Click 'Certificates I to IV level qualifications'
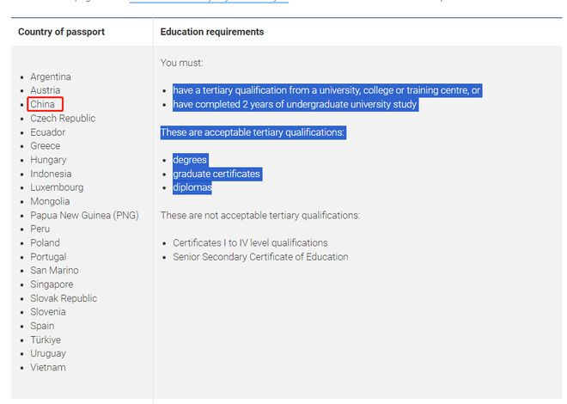567x404 pixels. pos(250,243)
